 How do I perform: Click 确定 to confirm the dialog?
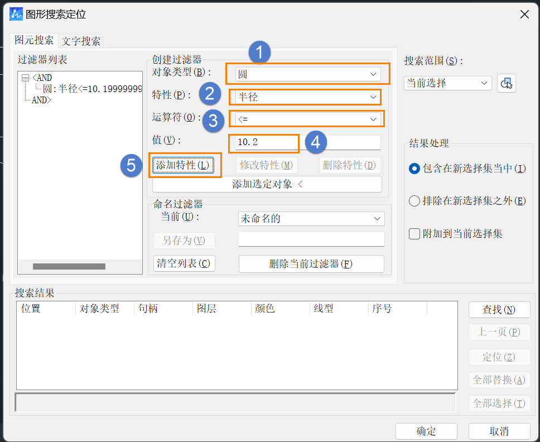[x=426, y=430]
